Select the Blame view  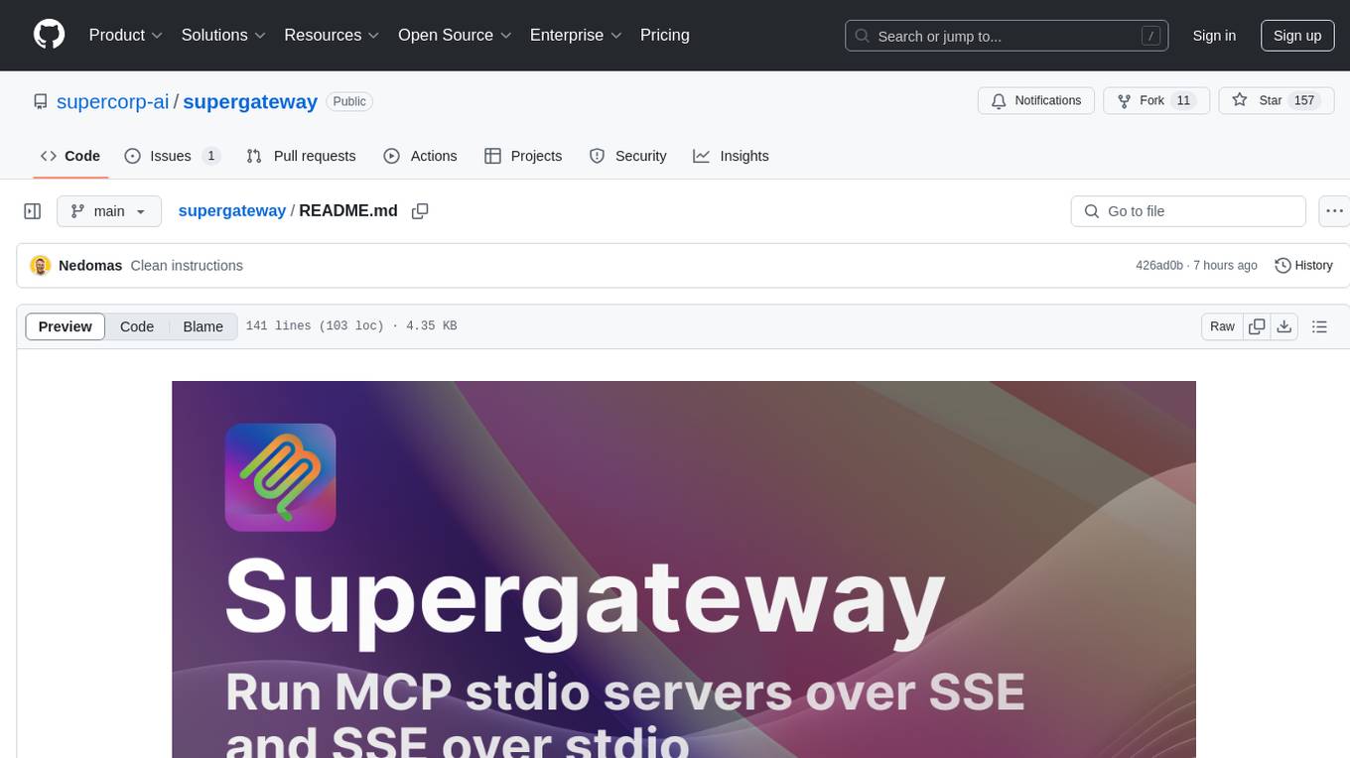[x=203, y=326]
